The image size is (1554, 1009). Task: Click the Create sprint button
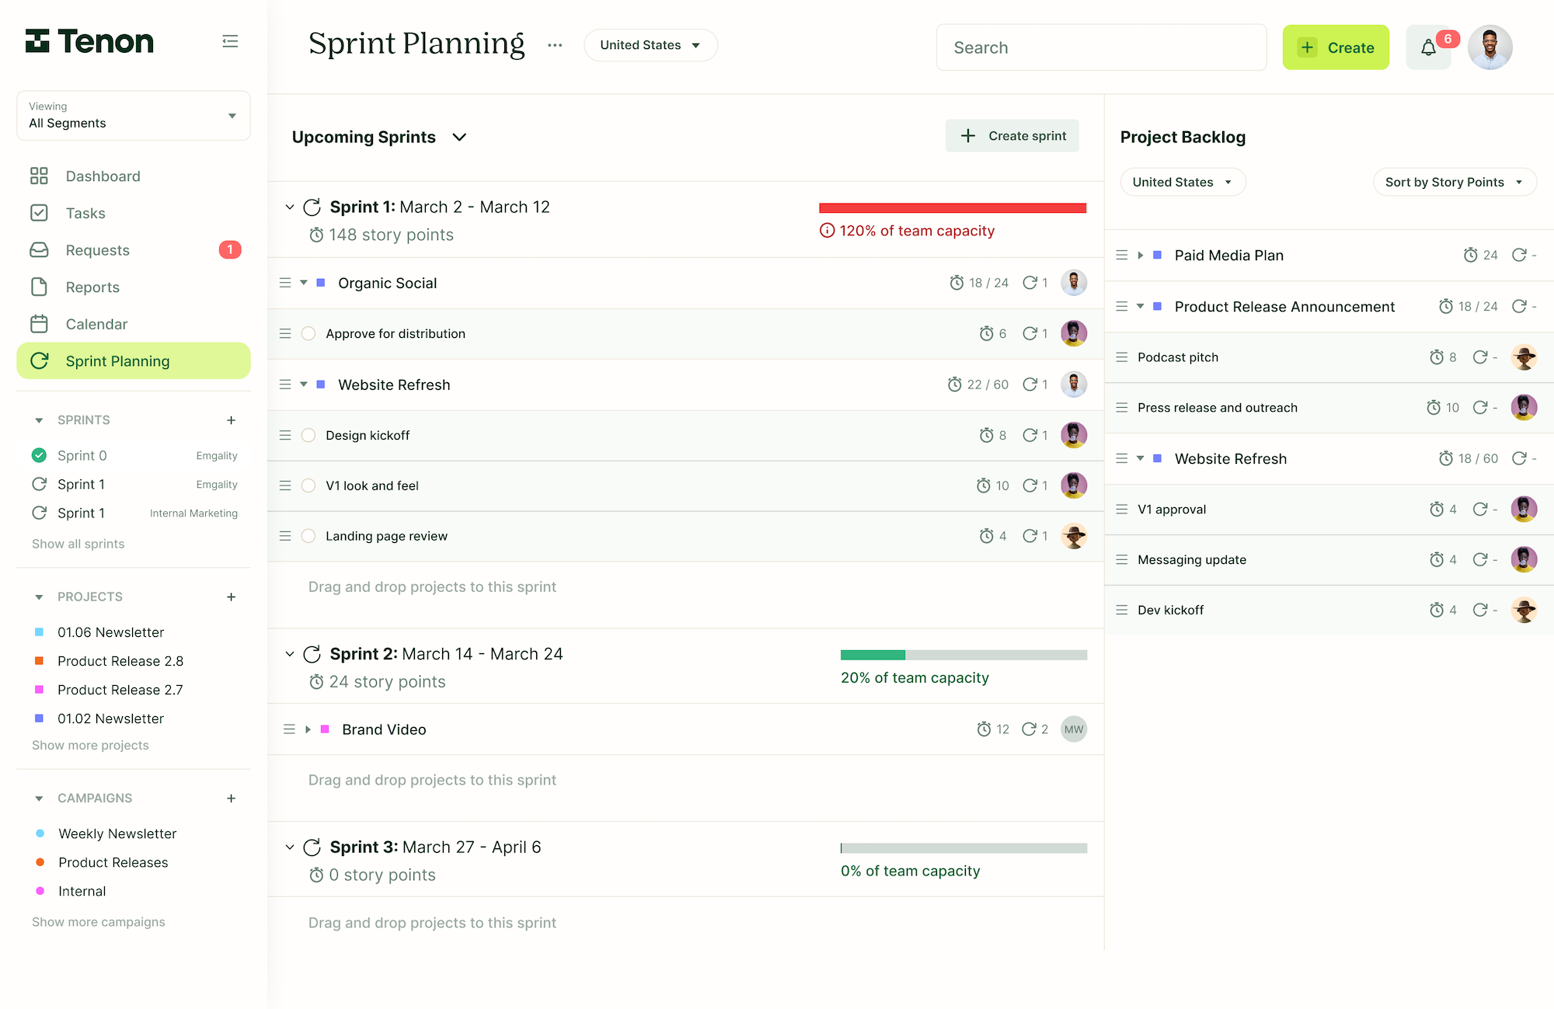click(x=1012, y=136)
